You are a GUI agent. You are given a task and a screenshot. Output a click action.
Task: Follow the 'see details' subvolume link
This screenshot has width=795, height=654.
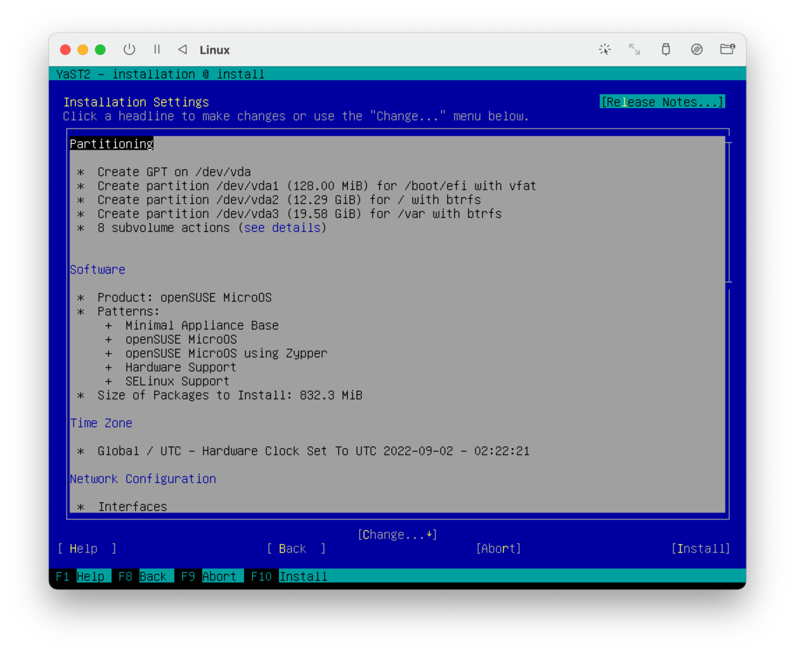point(283,228)
